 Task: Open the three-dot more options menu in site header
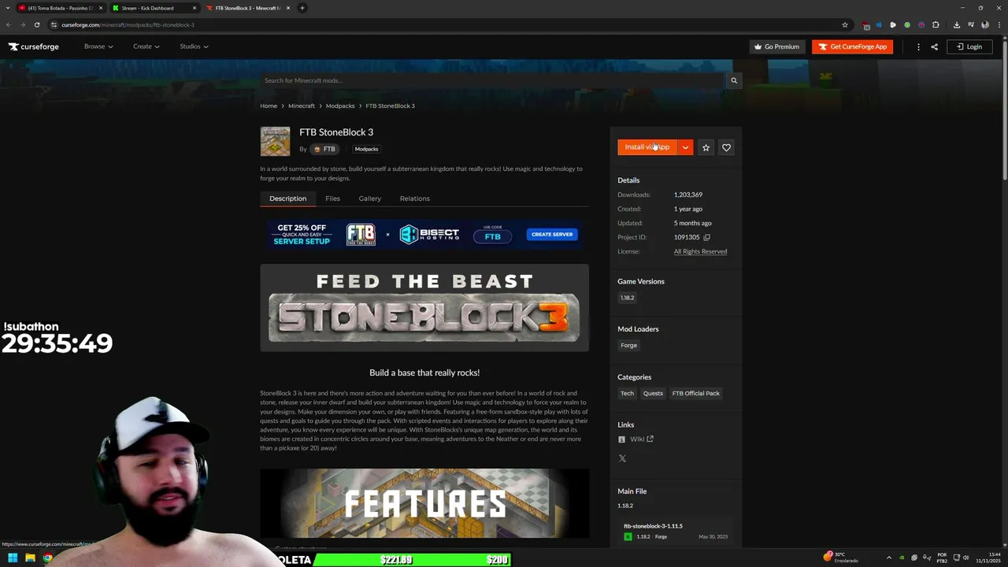point(918,46)
